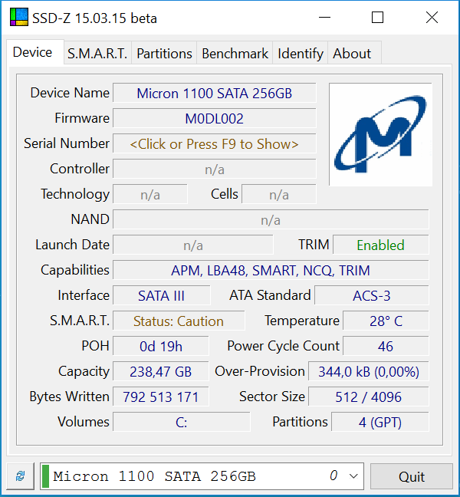Click the Firmware value M0DL002

click(215, 119)
